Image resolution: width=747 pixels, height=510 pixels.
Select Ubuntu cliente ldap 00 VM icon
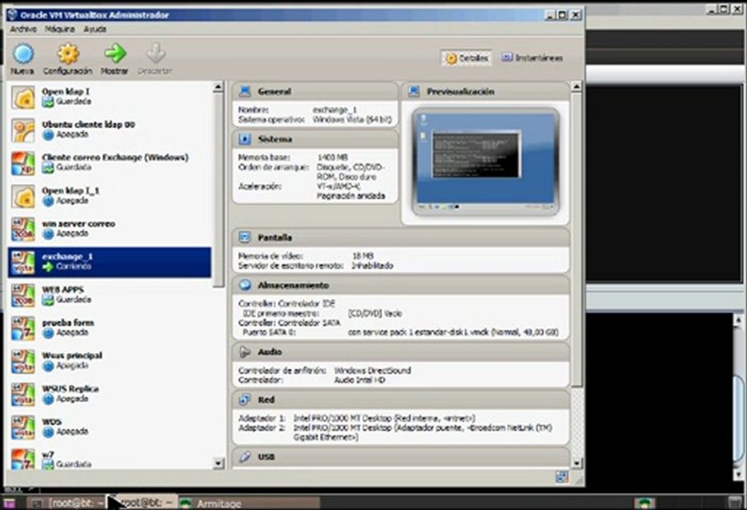23,130
